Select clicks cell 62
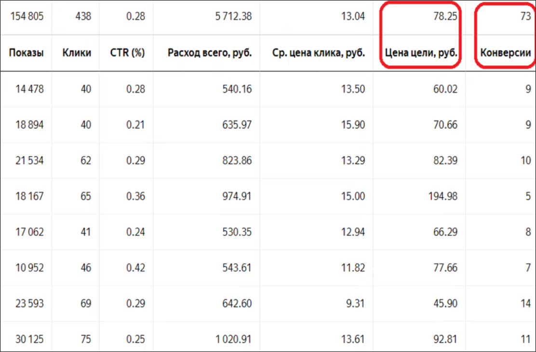The height and width of the screenshot is (352, 536). (x=86, y=160)
